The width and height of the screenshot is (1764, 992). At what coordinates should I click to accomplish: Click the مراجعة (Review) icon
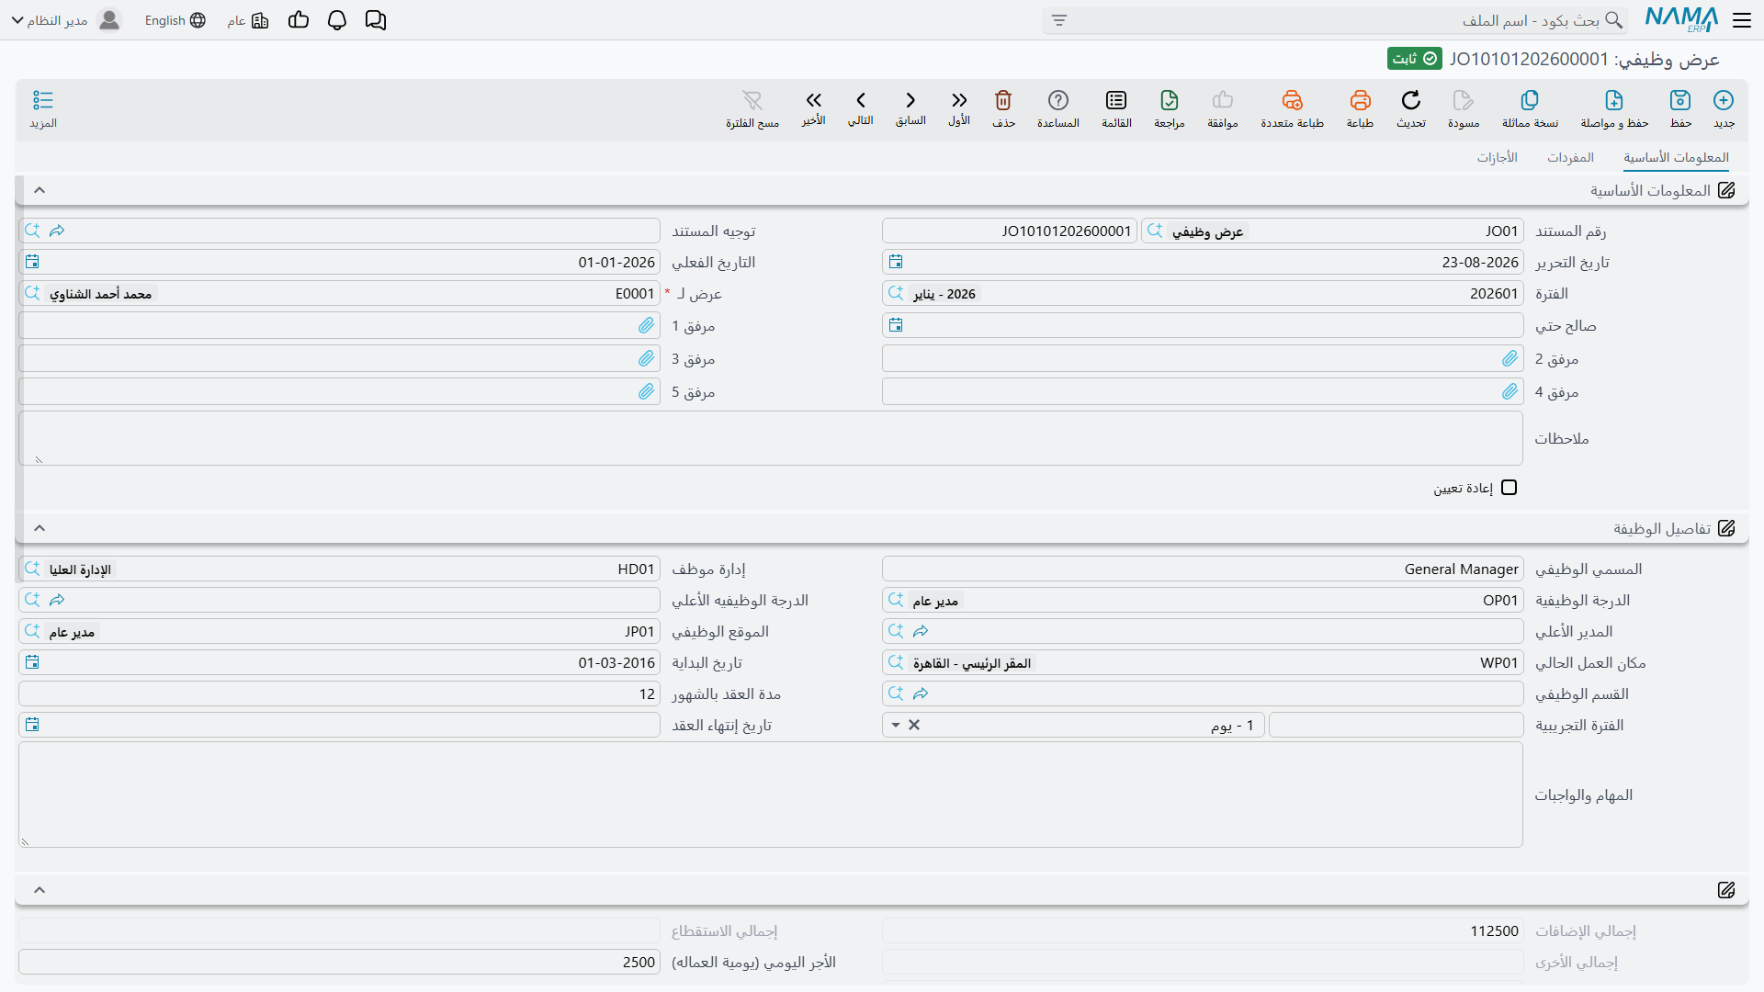[1170, 100]
